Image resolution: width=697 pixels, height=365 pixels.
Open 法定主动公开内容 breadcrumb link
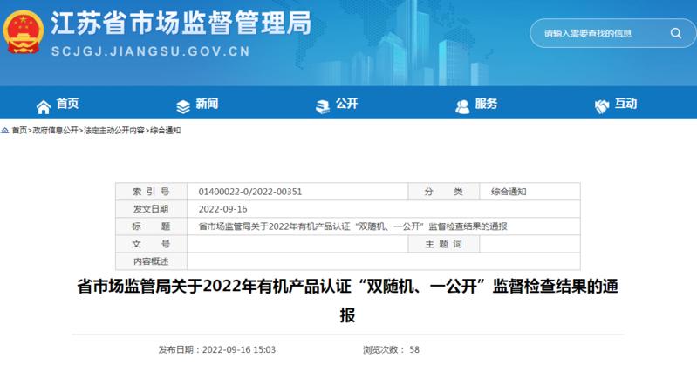114,130
